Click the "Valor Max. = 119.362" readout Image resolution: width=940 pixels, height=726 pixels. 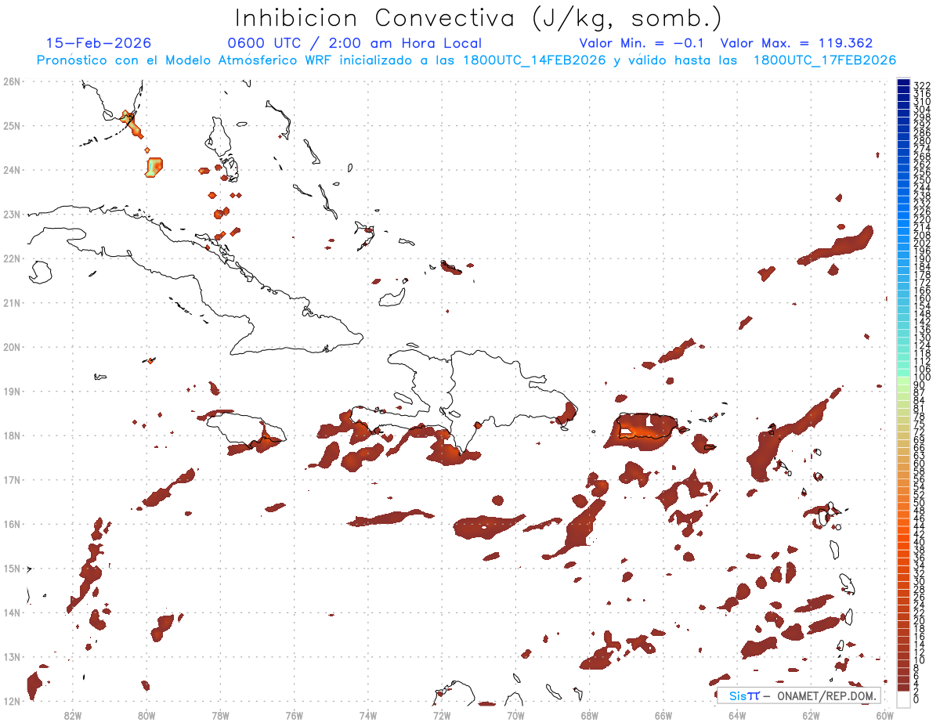(796, 43)
